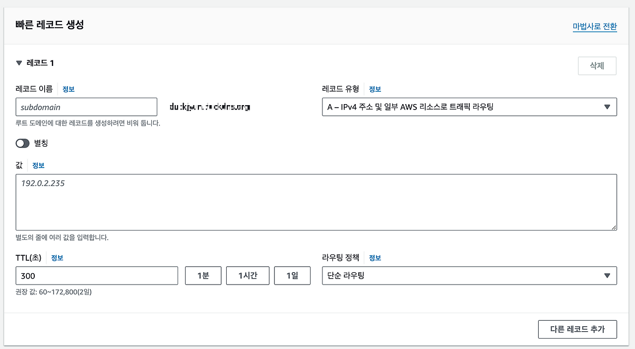Open the 라우팅 정책 dropdown
The width and height of the screenshot is (635, 349).
click(x=469, y=275)
